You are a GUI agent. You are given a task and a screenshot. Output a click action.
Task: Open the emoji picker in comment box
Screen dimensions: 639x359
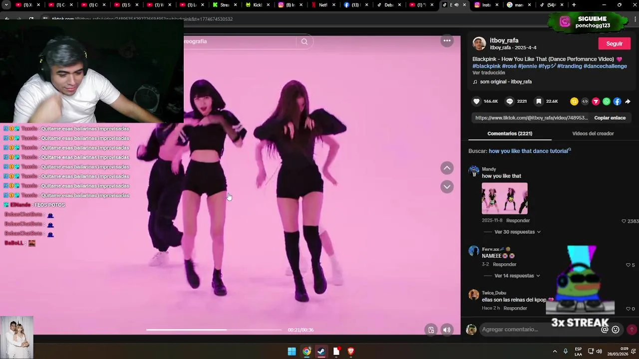click(616, 330)
